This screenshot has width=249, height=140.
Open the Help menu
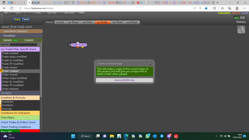pos(77,13)
